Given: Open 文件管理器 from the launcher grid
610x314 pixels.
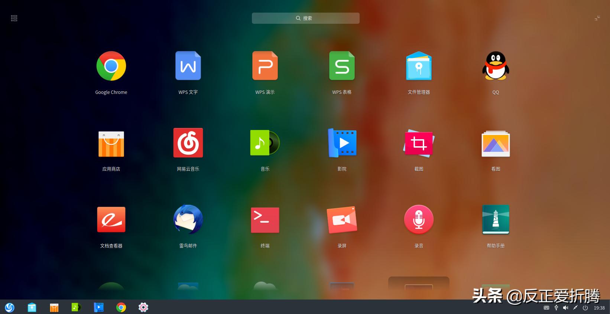Looking at the screenshot, I should (419, 66).
